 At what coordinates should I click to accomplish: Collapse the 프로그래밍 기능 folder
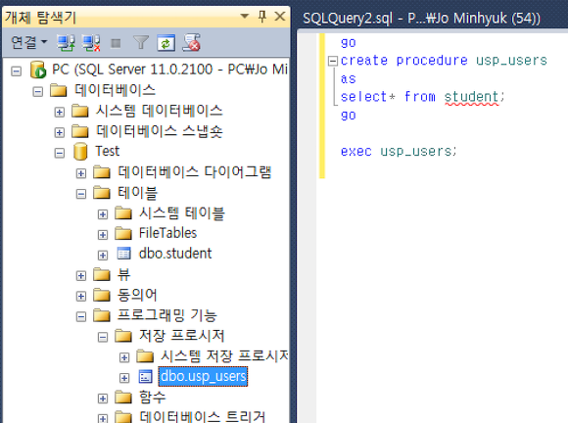point(81,316)
